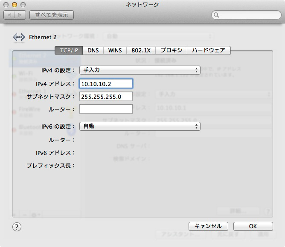The height and width of the screenshot is (247, 285).
Task: Click the forward navigation arrow
Action: (x=20, y=15)
